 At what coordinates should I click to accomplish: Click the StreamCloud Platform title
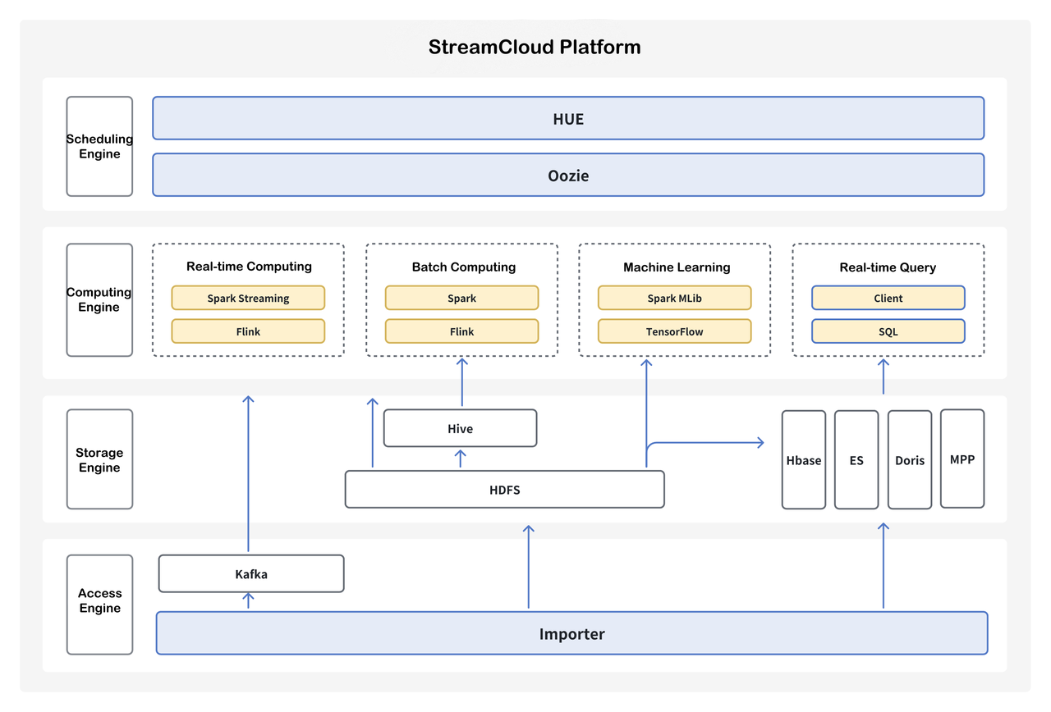click(535, 47)
